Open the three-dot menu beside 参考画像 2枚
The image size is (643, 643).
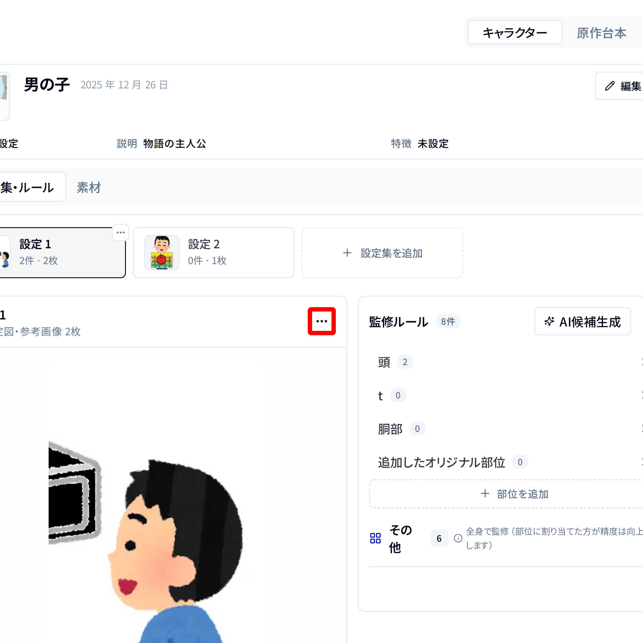pos(321,321)
